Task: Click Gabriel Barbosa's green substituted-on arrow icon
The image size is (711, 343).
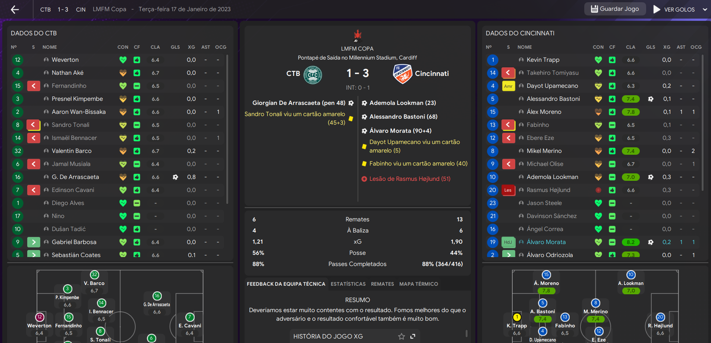Action: [x=34, y=242]
